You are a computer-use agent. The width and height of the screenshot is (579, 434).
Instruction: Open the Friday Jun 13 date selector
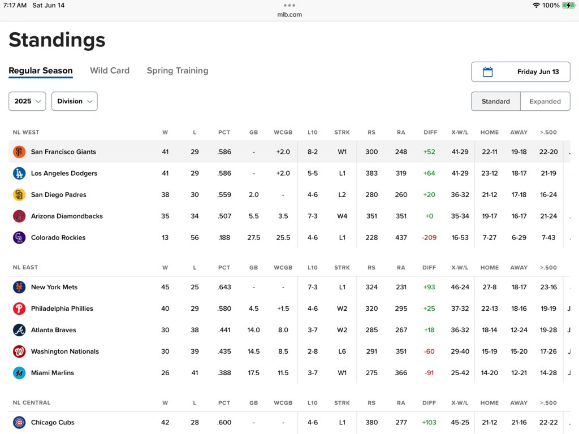521,72
